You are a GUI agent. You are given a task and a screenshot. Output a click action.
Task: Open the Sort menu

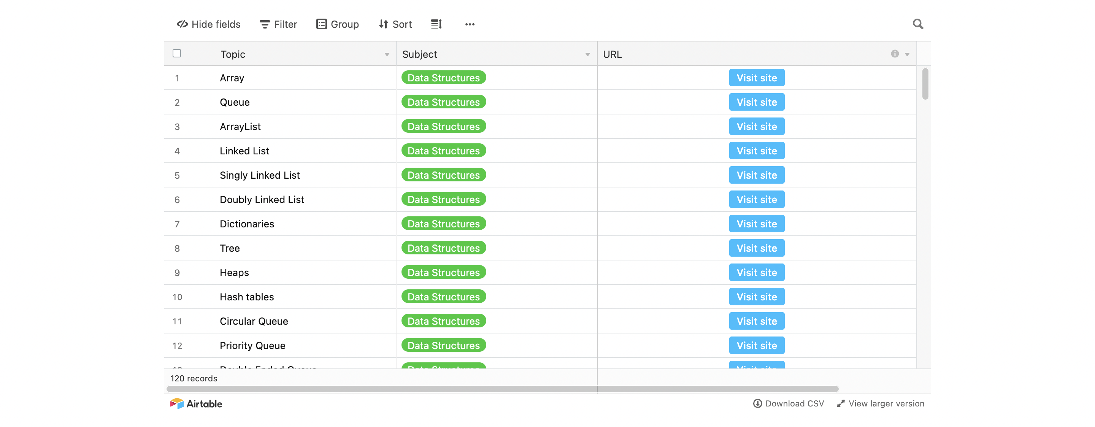(395, 24)
